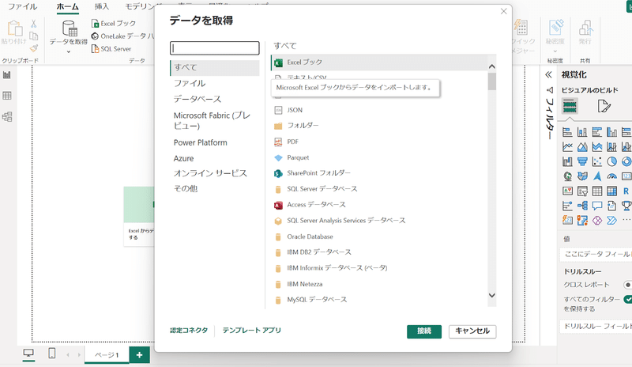Select the KPI visual
The width and height of the screenshot is (632, 367).
click(567, 191)
